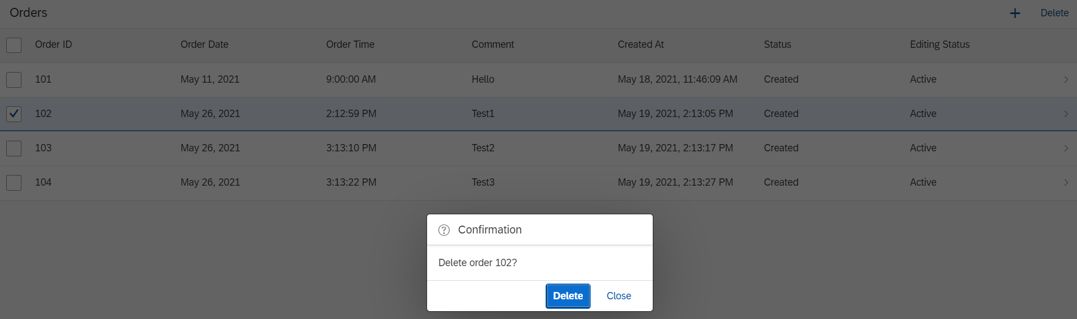The image size is (1077, 319).
Task: Open order 101 details via row chevron
Action: (1066, 79)
